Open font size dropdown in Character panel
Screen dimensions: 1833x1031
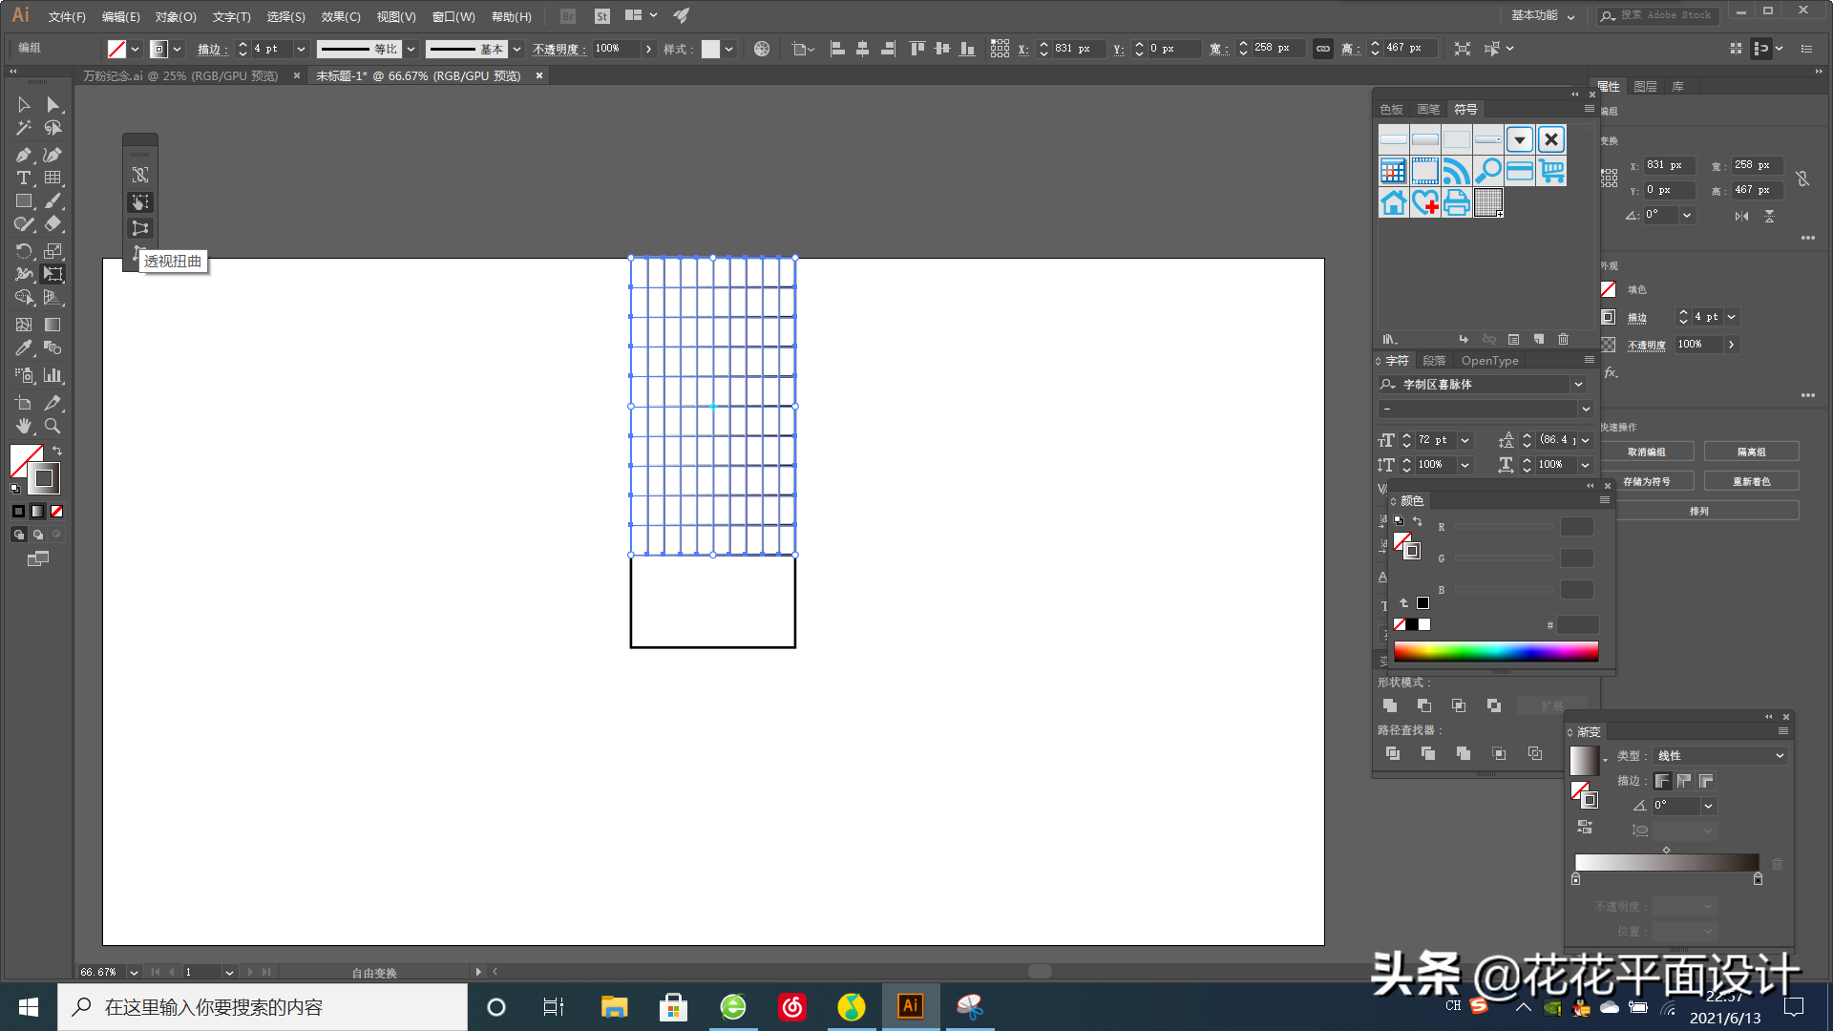coord(1464,440)
